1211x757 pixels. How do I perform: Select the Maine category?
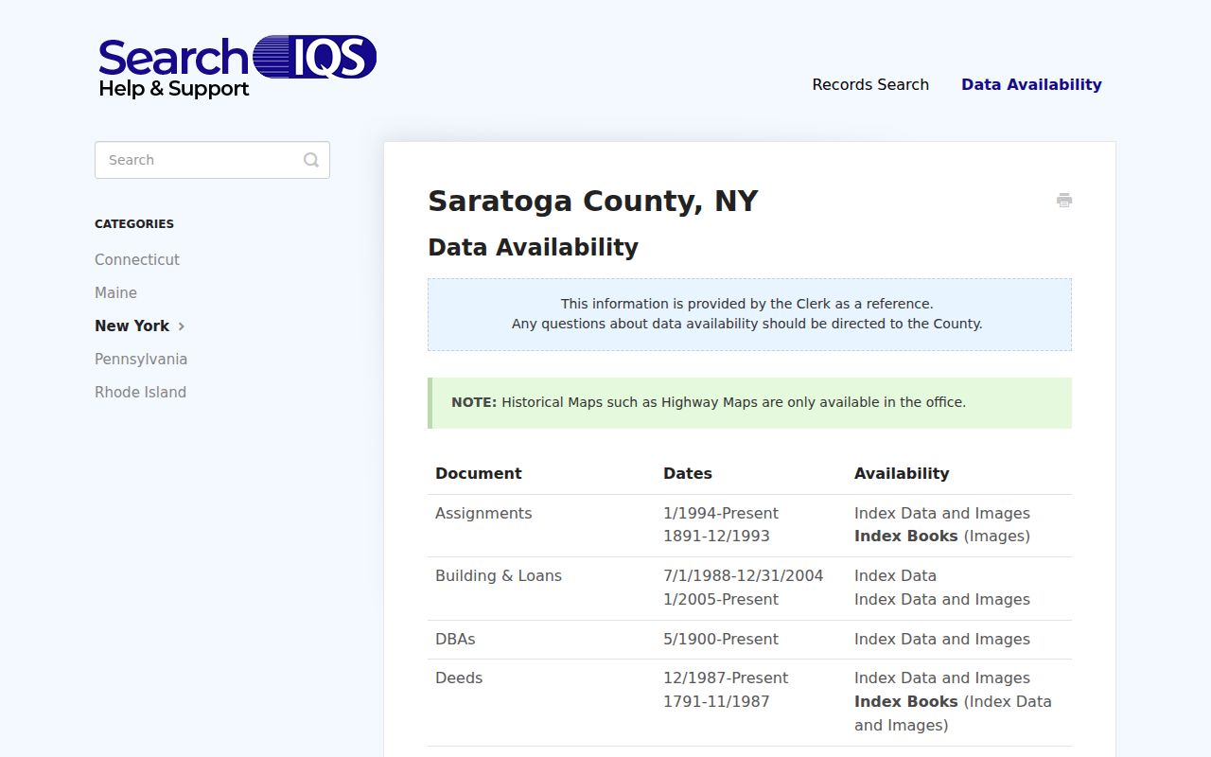(x=115, y=292)
